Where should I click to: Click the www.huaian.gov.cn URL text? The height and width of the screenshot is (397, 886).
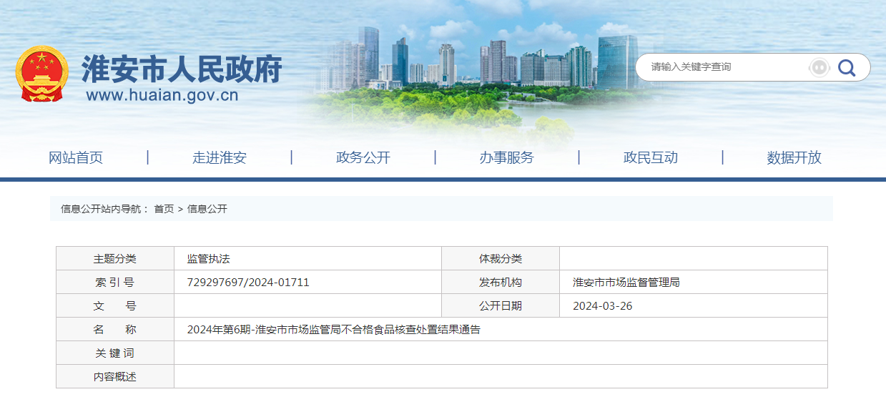point(162,95)
